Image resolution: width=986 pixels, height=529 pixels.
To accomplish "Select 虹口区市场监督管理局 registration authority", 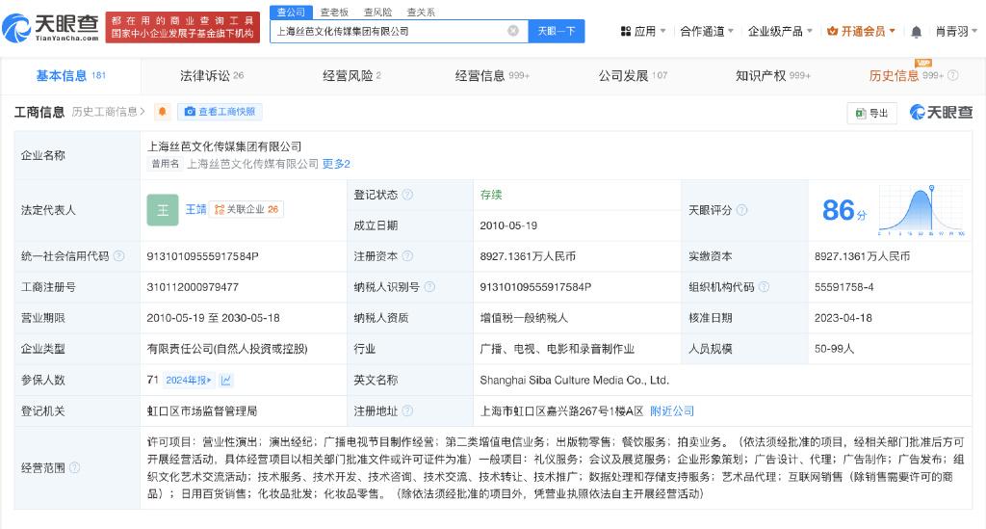I will [202, 410].
